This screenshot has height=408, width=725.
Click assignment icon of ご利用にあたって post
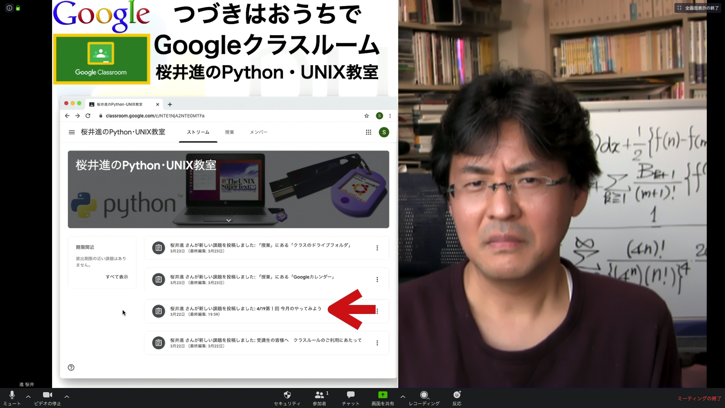click(159, 343)
